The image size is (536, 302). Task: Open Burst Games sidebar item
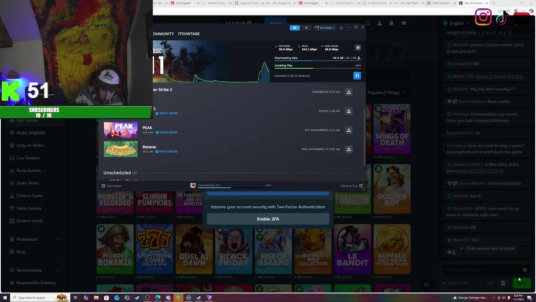(x=28, y=171)
